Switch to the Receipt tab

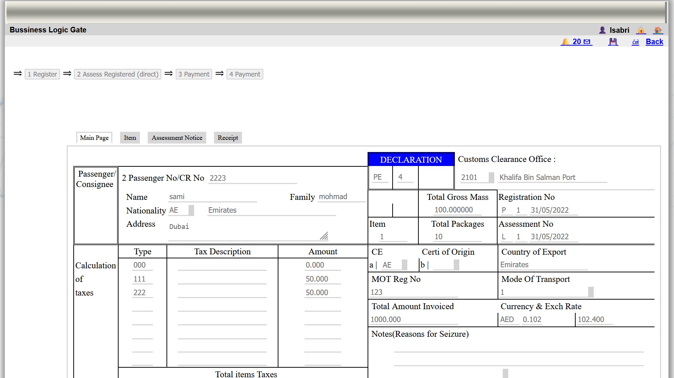pos(228,138)
